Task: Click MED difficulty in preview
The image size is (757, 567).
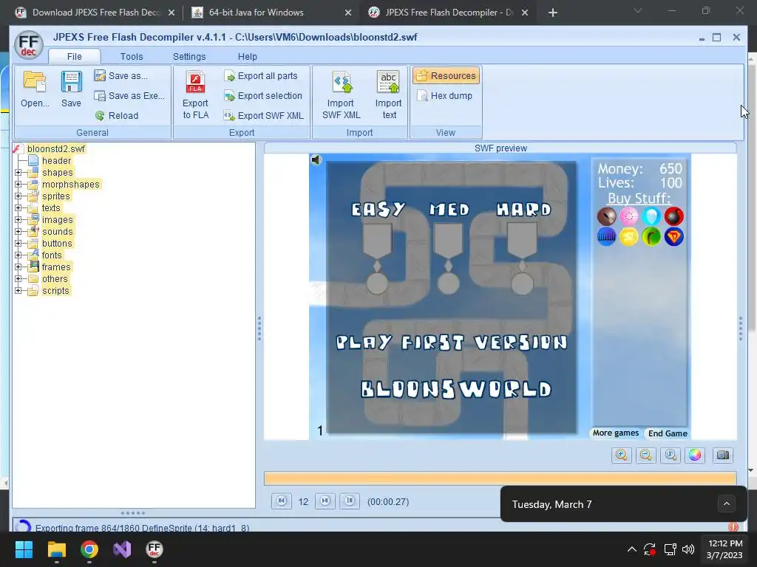Action: 449,209
